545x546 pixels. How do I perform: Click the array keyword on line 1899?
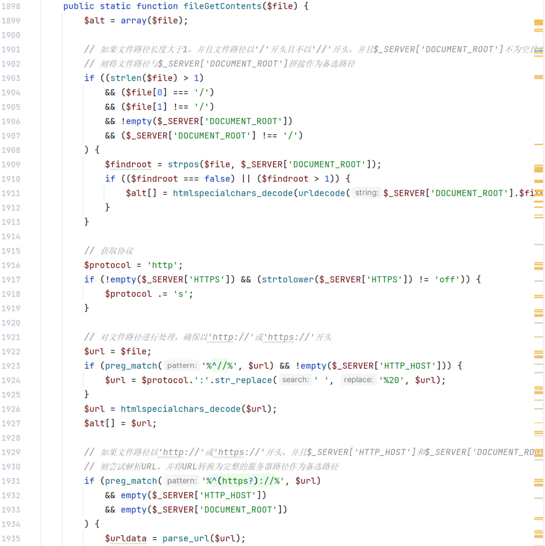click(134, 21)
